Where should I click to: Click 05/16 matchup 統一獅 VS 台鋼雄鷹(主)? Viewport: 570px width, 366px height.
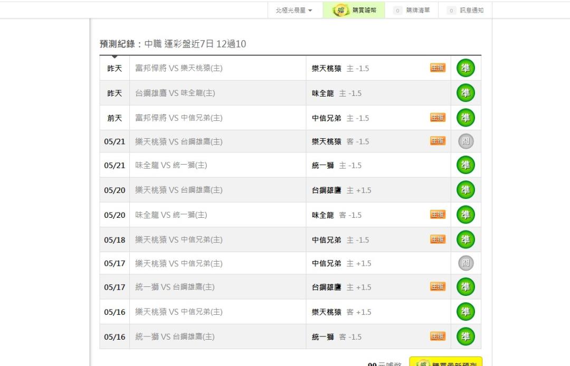coord(175,336)
